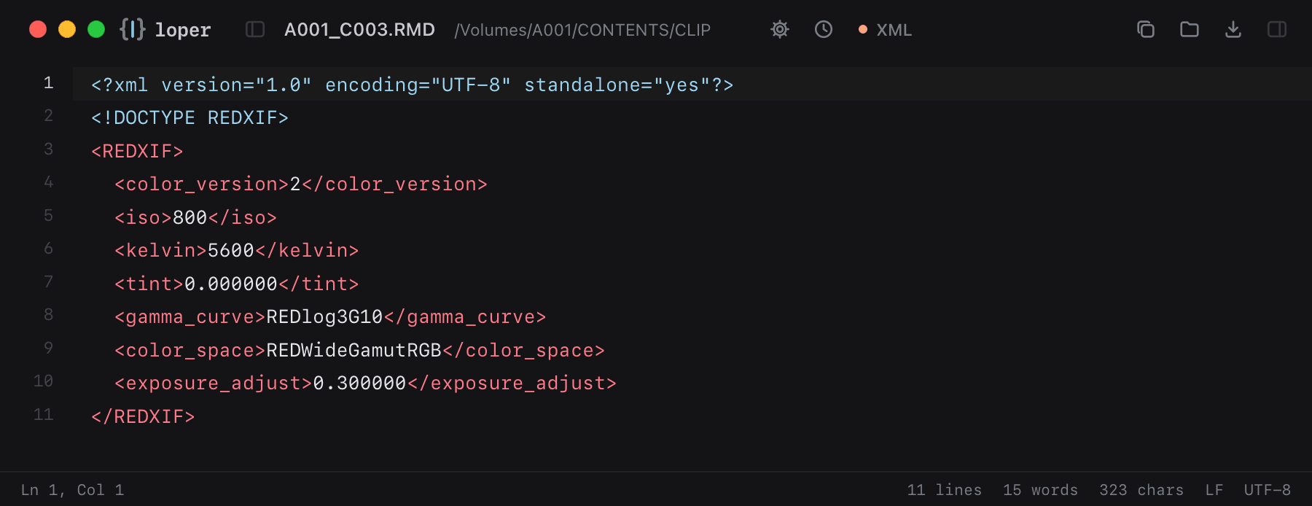Open the history clock icon
The width and height of the screenshot is (1312, 506).
[824, 29]
